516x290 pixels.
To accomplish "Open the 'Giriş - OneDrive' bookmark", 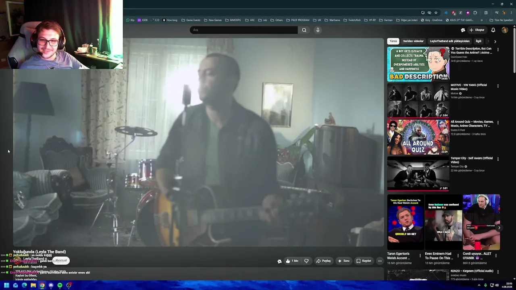I will pos(432,20).
